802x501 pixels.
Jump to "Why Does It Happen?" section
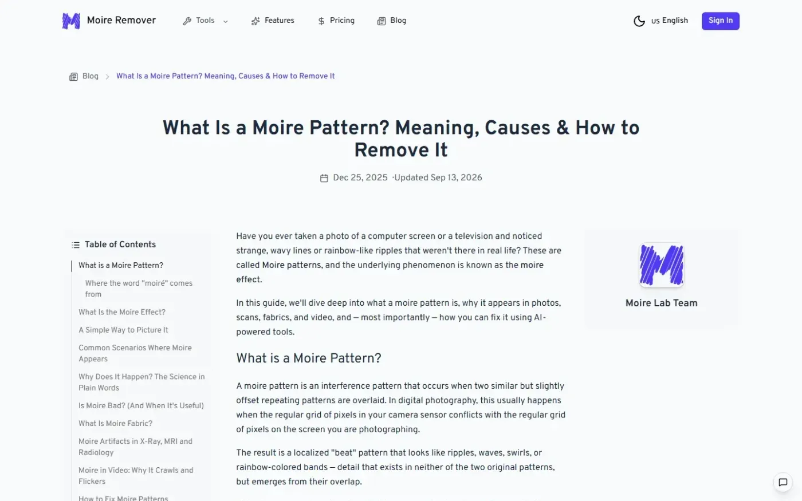tap(141, 382)
